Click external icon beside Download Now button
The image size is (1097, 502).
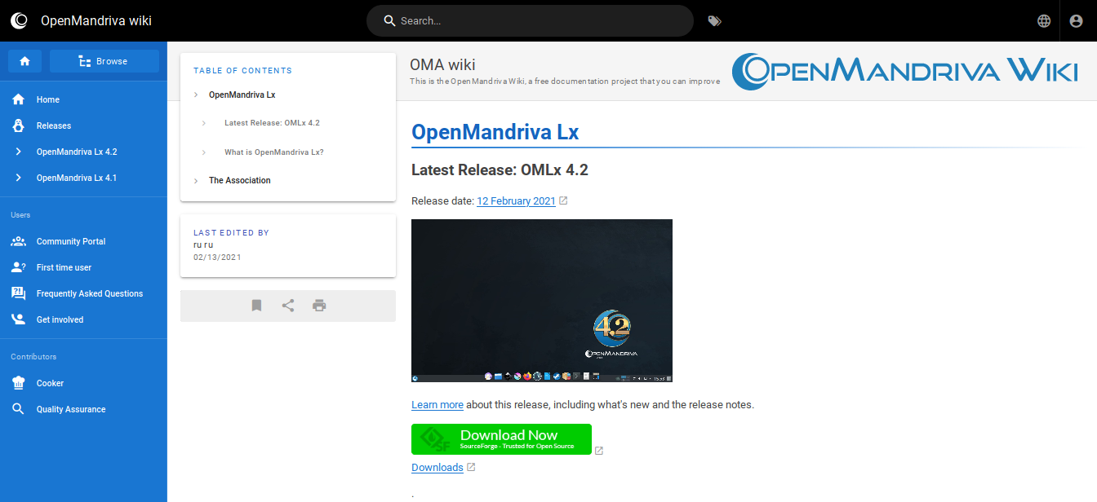click(599, 451)
